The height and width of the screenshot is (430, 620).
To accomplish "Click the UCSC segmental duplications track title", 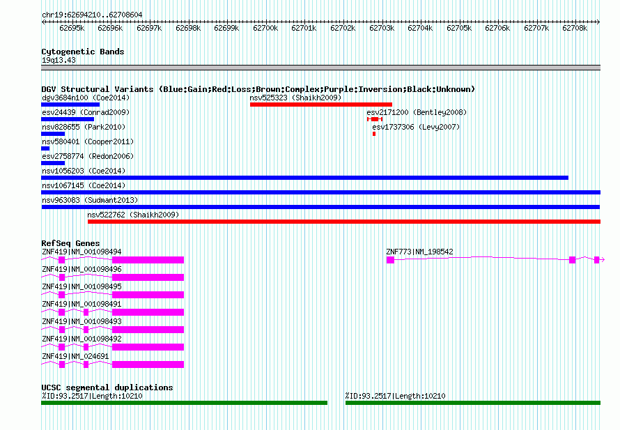I will [107, 387].
